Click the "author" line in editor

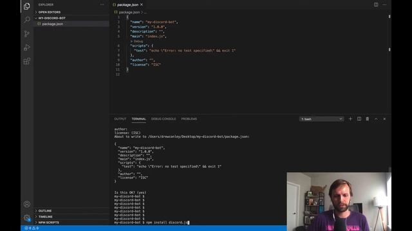point(142,60)
